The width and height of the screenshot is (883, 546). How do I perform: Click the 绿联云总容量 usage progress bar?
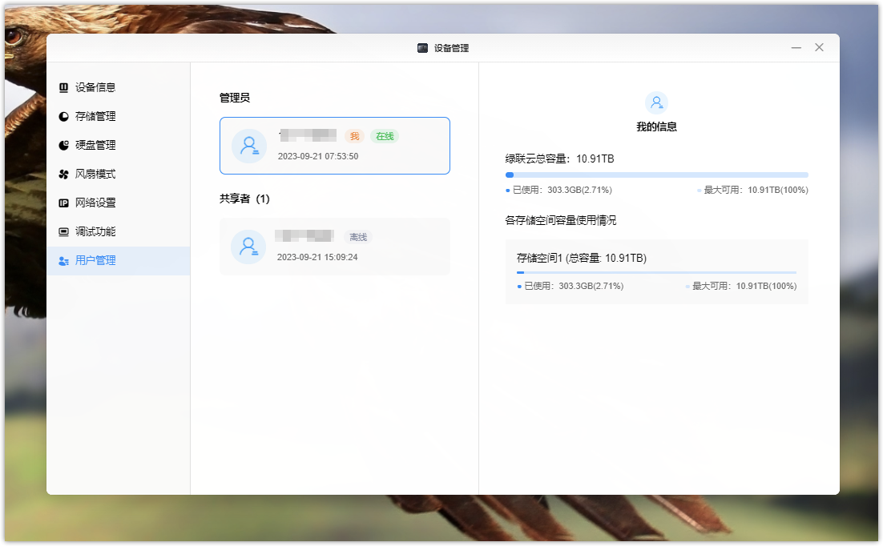[x=656, y=175]
